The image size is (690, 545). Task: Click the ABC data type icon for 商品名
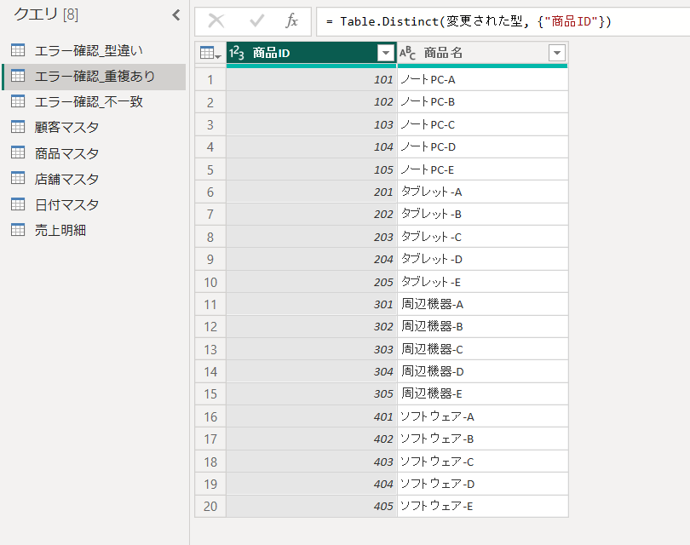407,54
